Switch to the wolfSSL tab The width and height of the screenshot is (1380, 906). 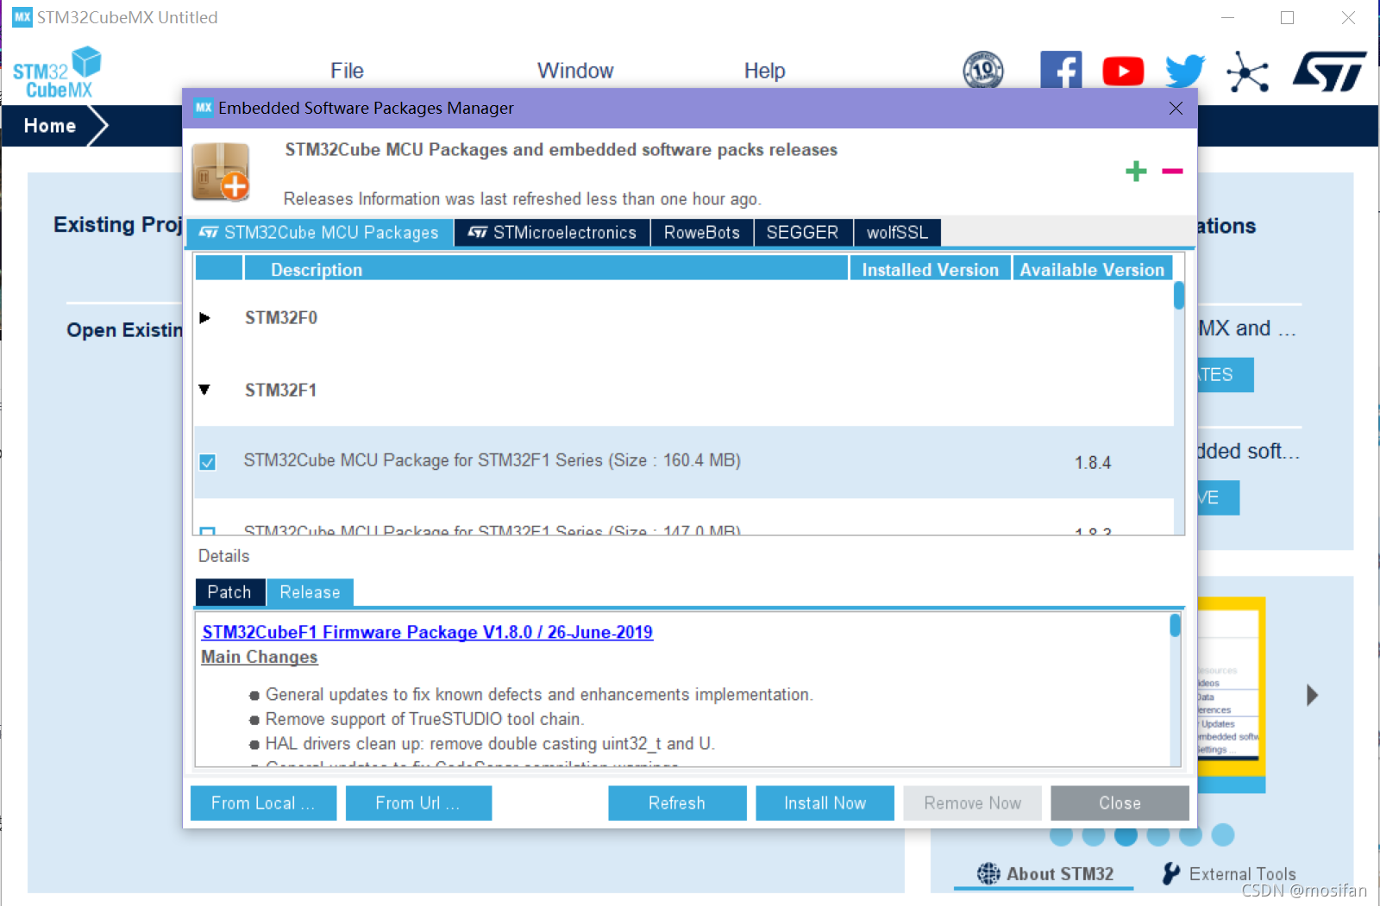897,233
